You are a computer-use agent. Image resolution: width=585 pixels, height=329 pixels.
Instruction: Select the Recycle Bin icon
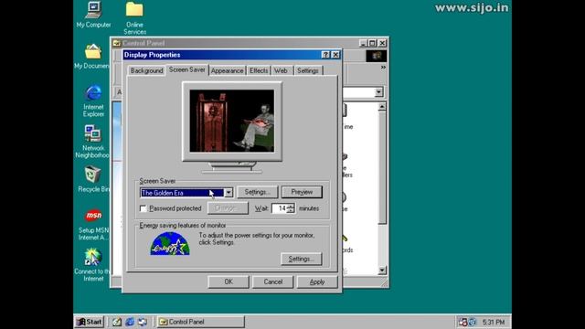tap(92, 179)
